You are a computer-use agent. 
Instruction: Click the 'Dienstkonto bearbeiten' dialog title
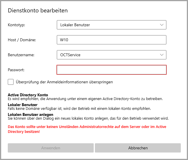(38, 11)
